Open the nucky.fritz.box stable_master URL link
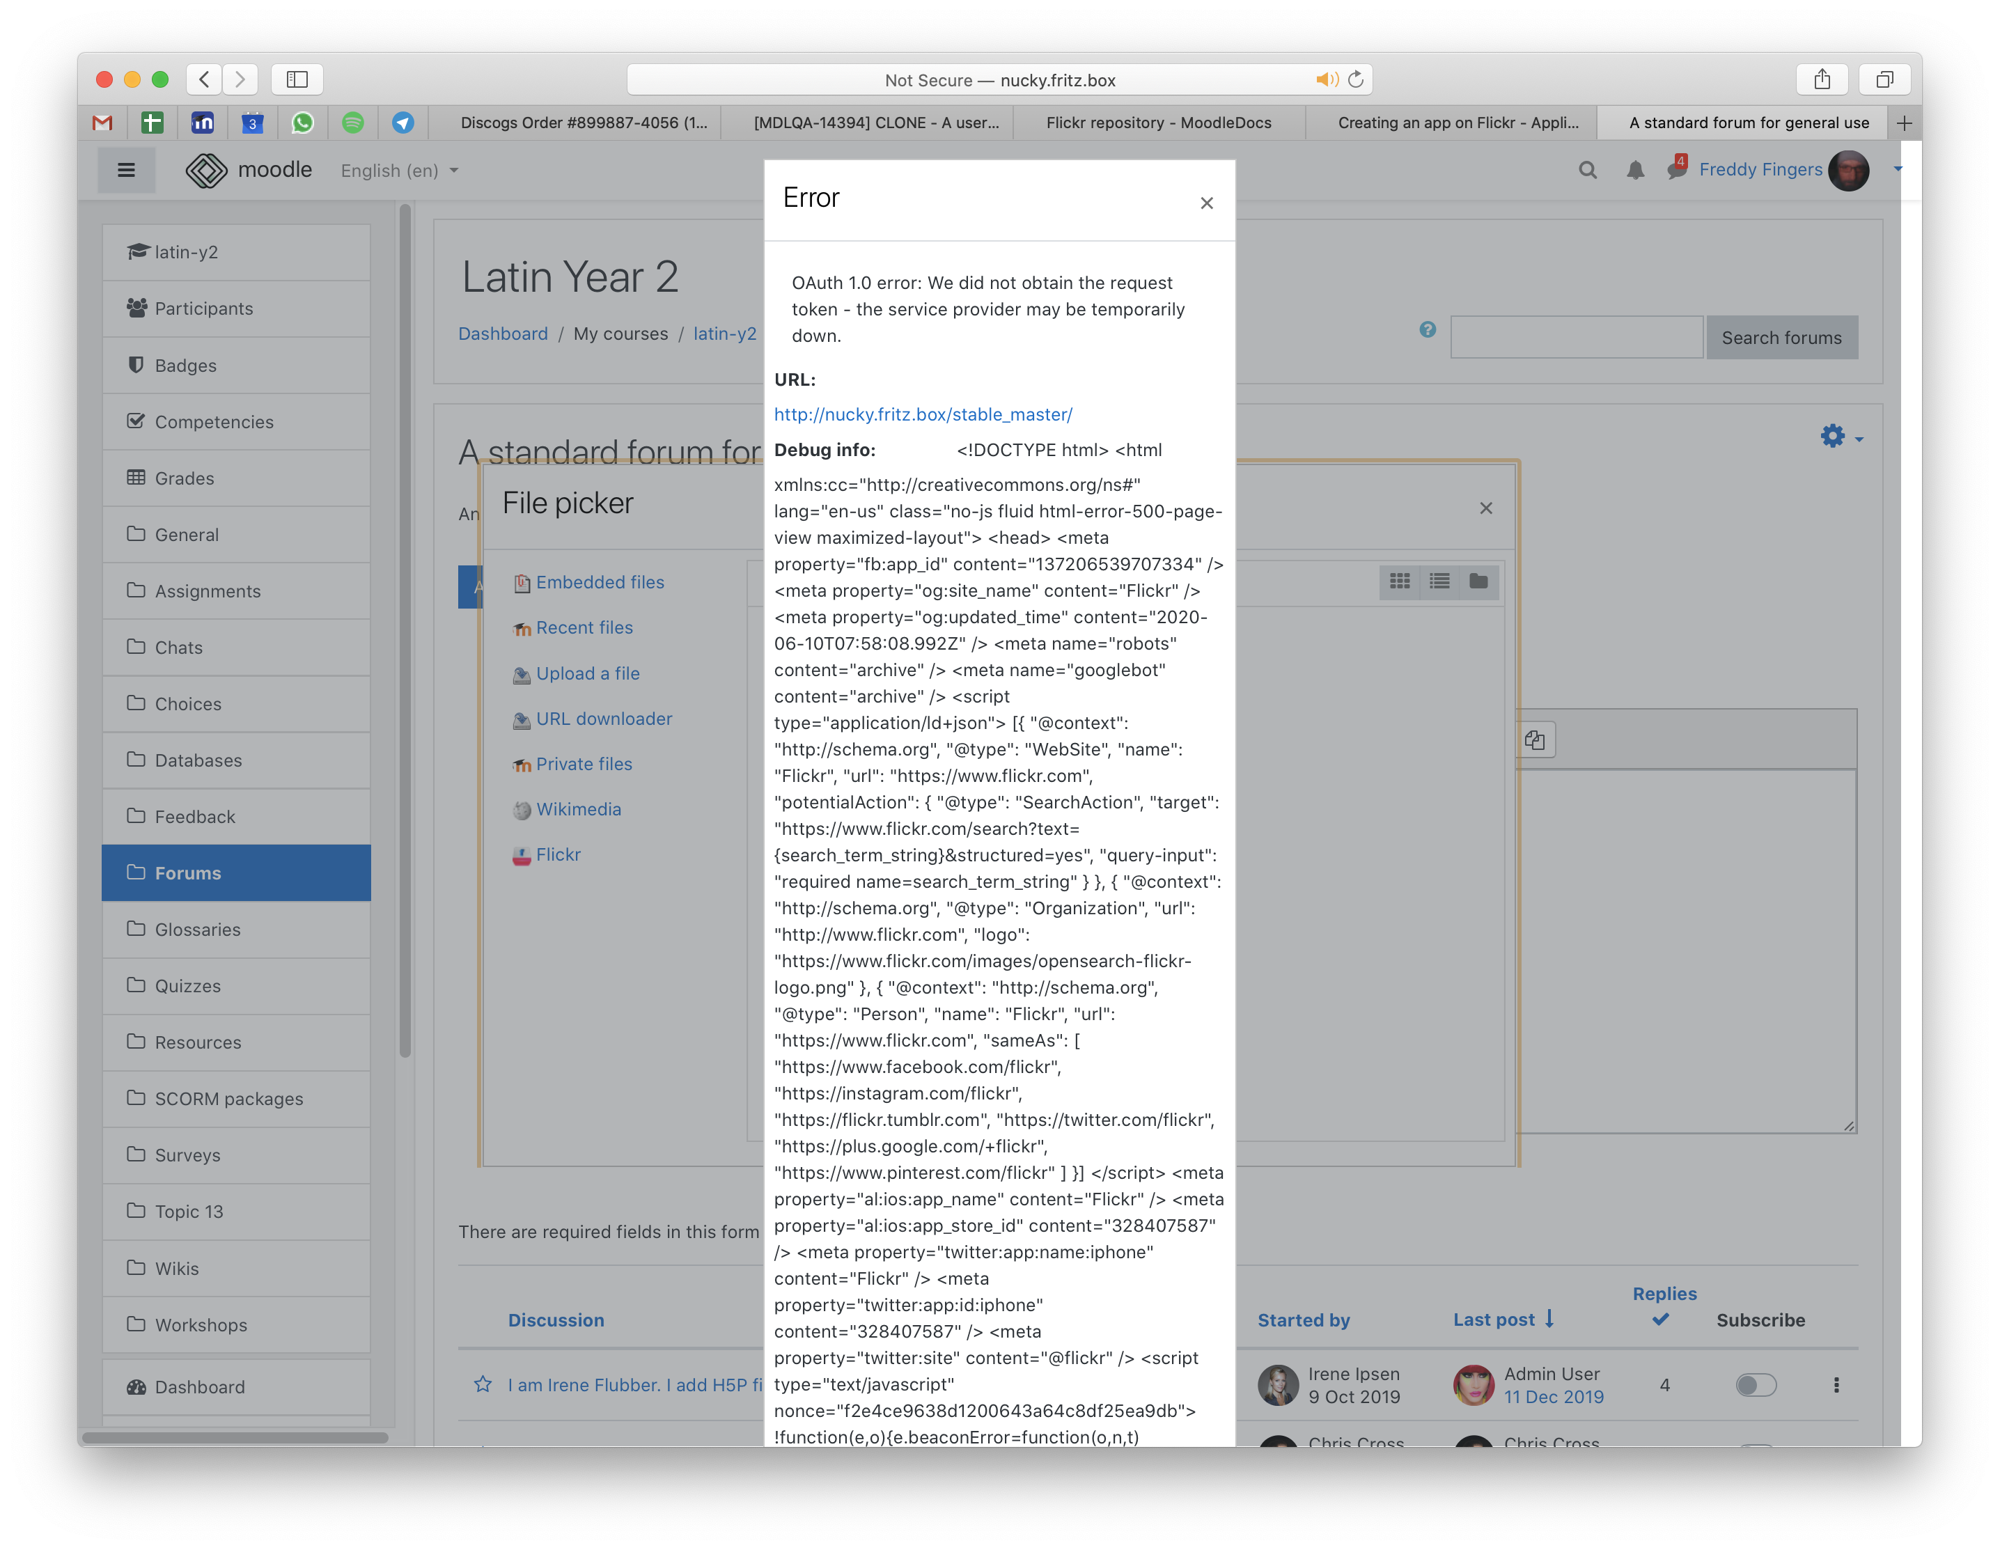Viewport: 2000px width, 1550px height. (922, 414)
